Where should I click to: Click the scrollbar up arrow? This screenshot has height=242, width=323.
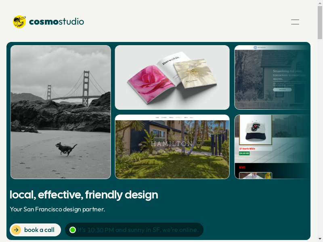[x=320, y=3]
